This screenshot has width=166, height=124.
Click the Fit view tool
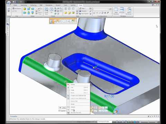pyautogui.click(x=52, y=10)
